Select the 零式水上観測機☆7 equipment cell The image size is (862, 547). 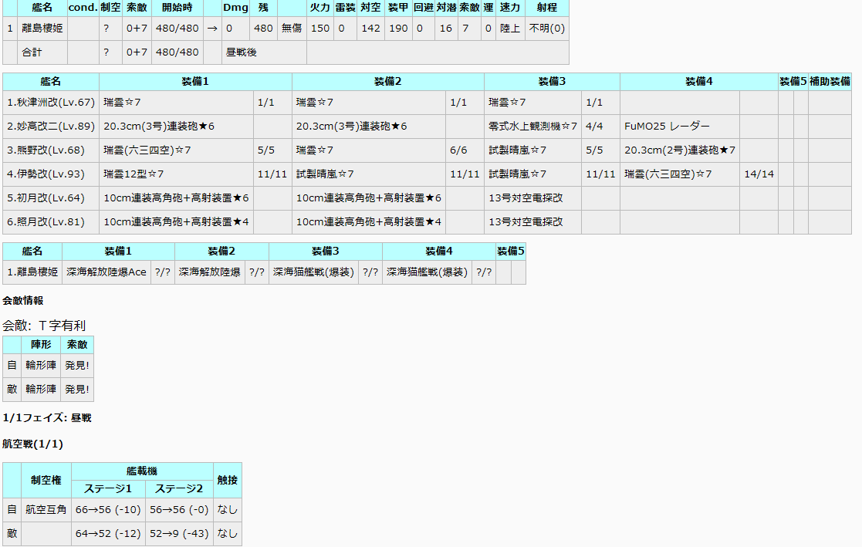pos(532,127)
